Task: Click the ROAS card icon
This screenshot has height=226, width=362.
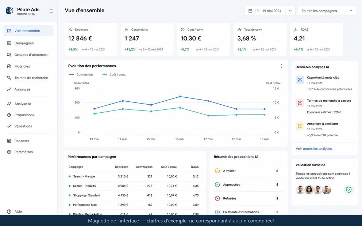Action: coord(296,30)
